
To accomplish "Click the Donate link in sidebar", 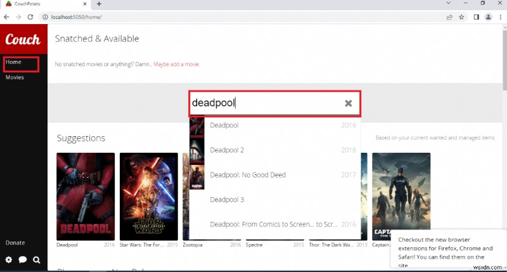I will click(x=15, y=243).
